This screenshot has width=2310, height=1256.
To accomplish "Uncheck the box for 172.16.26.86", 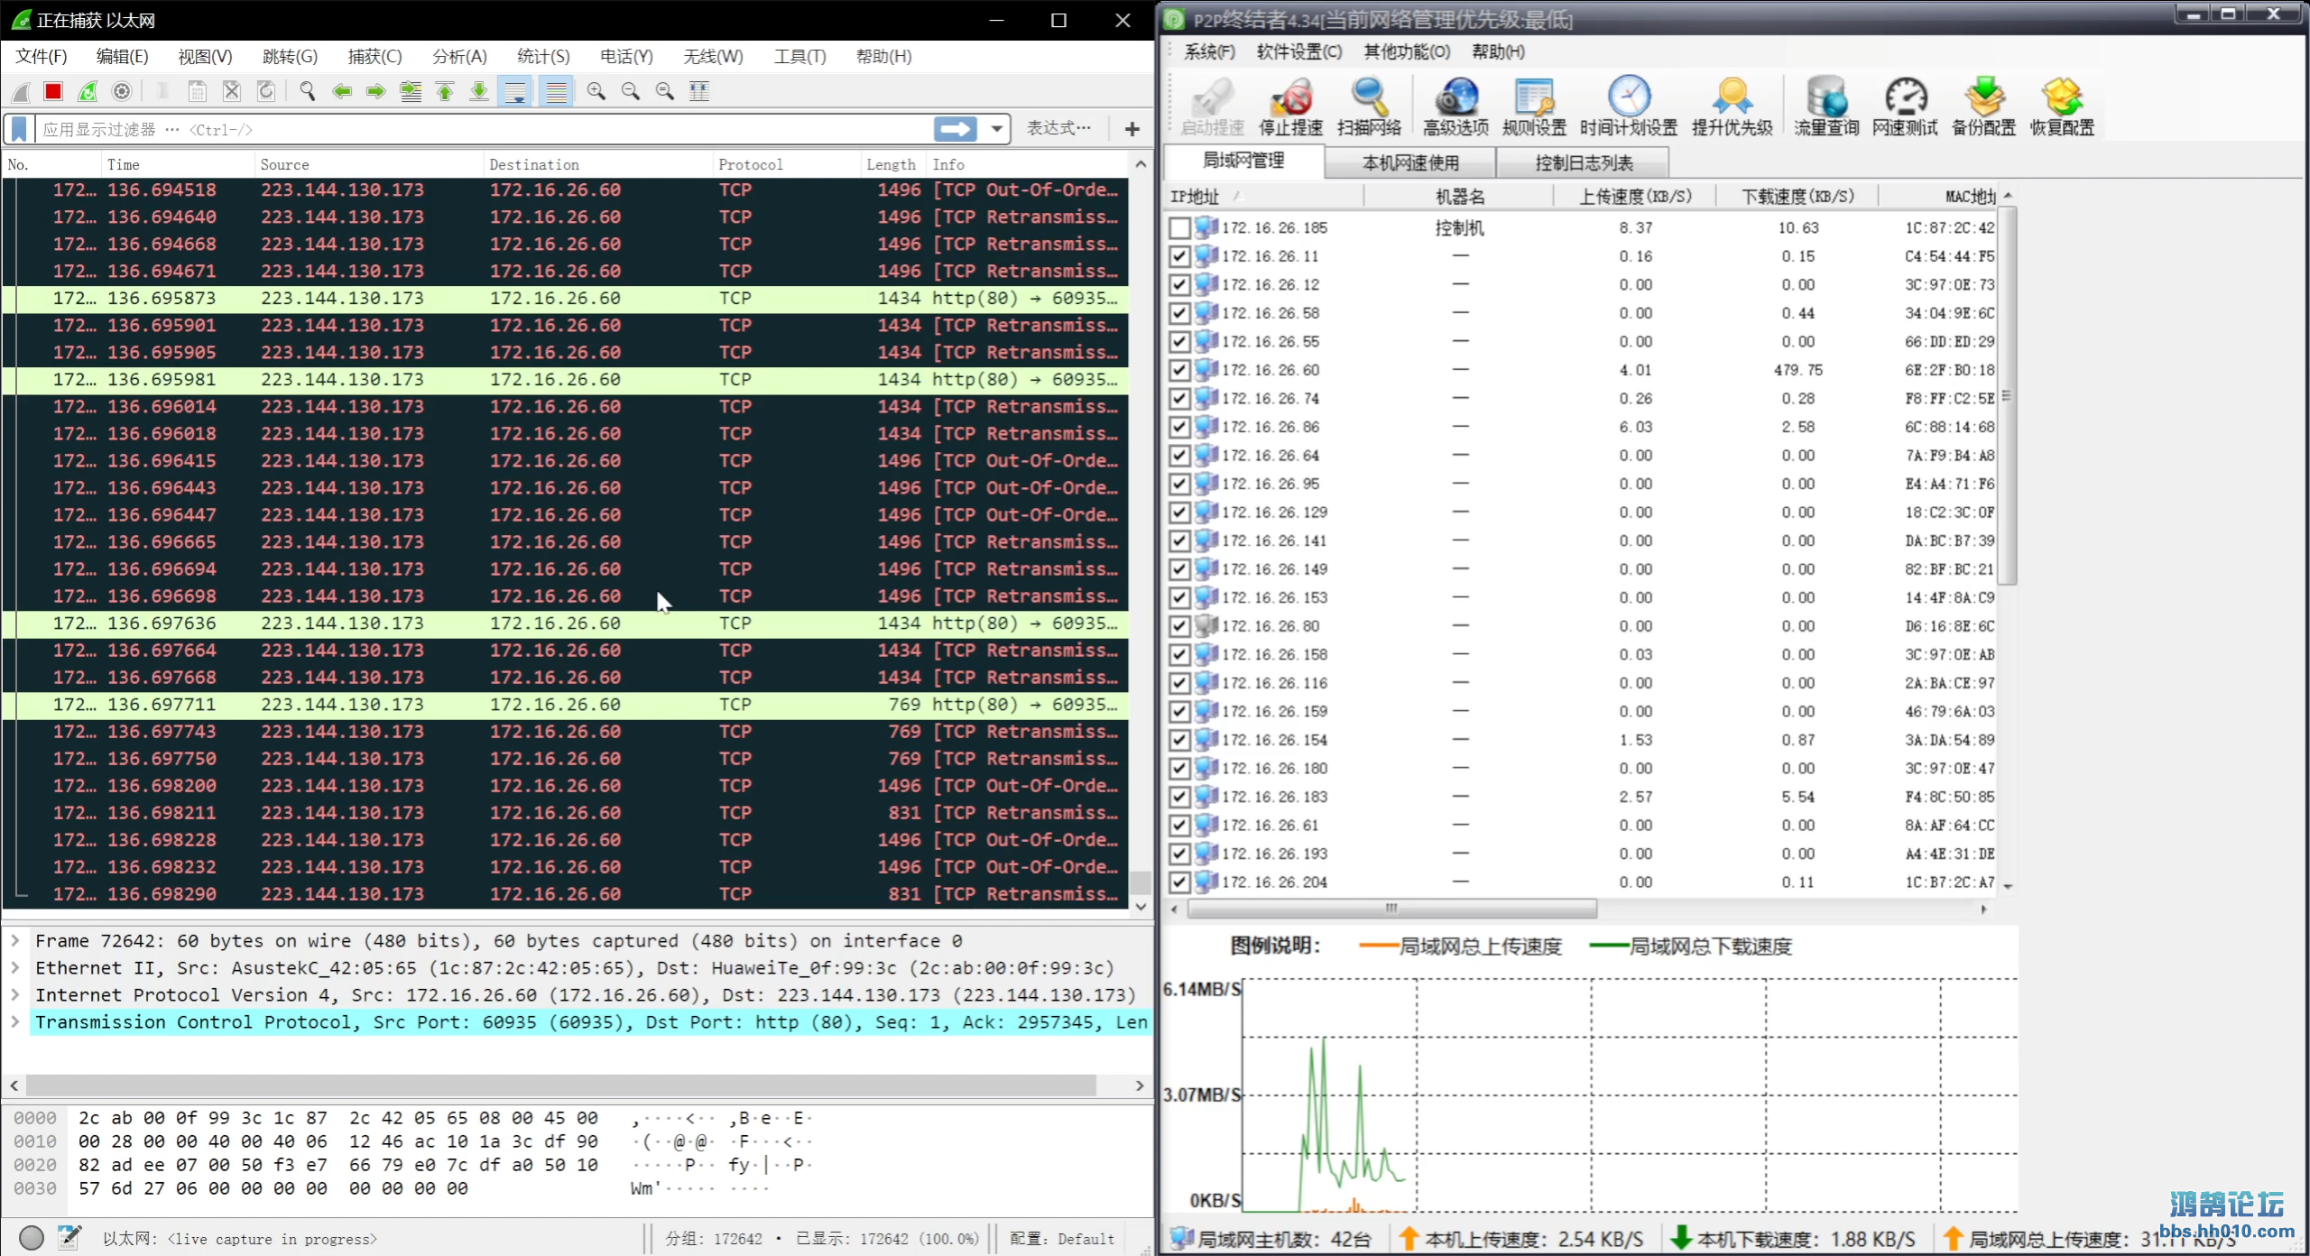I will click(1179, 427).
